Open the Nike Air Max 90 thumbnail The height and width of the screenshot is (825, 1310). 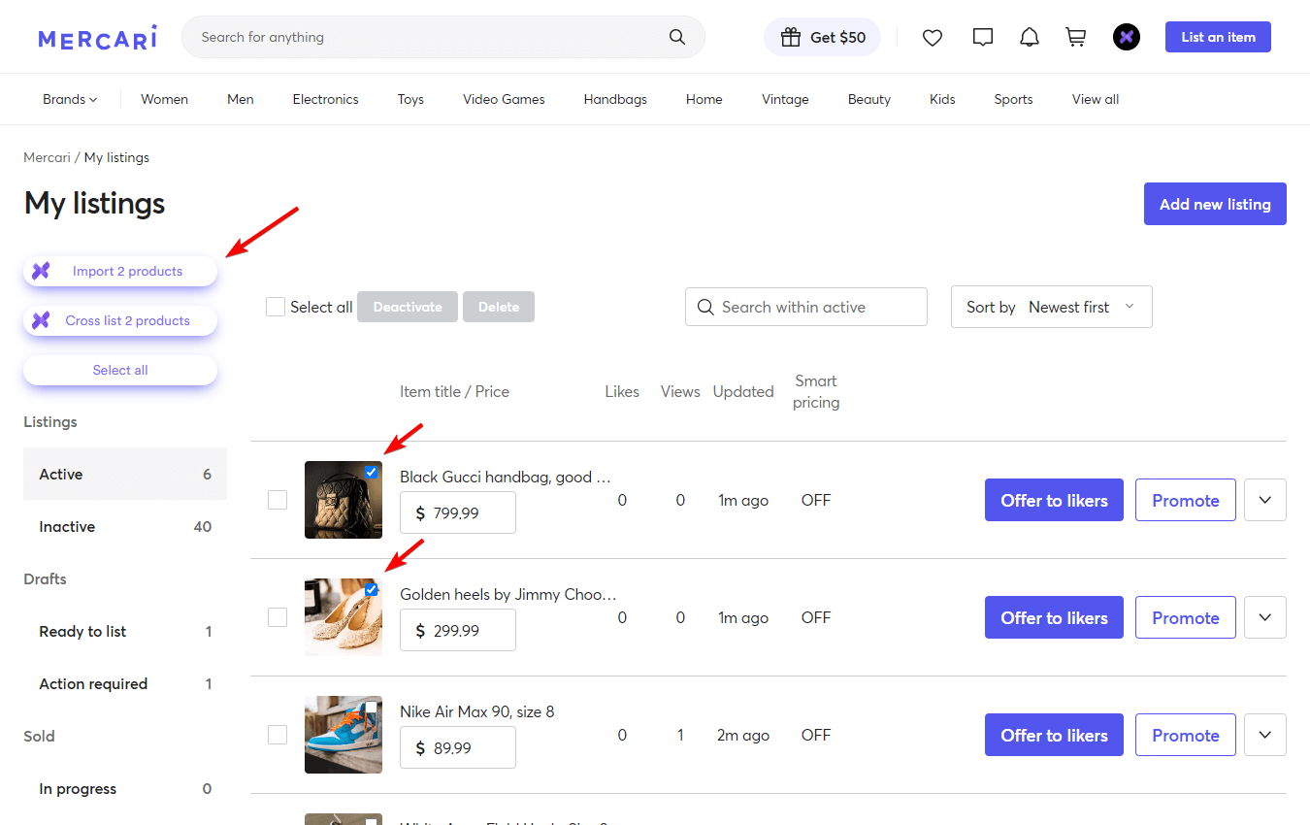pos(344,735)
